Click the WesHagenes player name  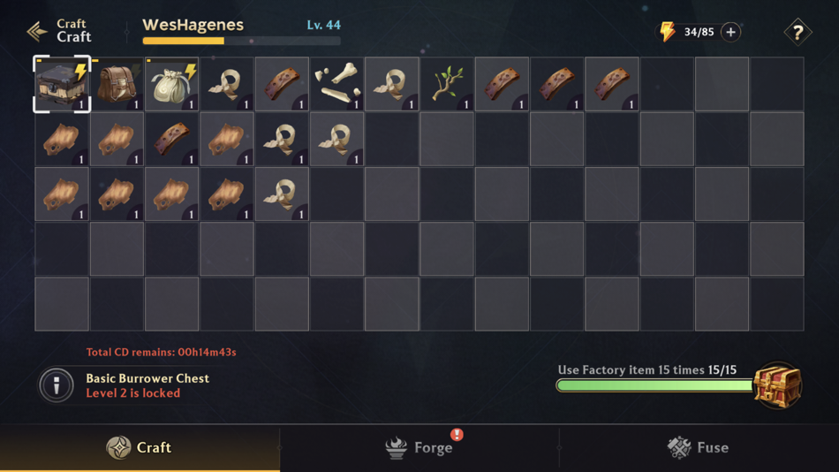[193, 25]
